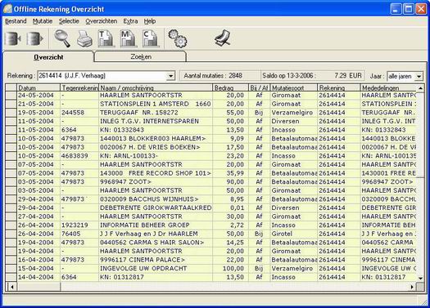
Task: Sort by the Tegenrekening column header
Action: tap(79, 87)
